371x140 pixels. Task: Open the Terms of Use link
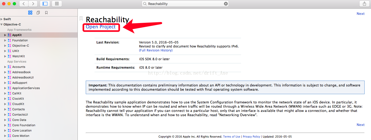tap(231, 137)
